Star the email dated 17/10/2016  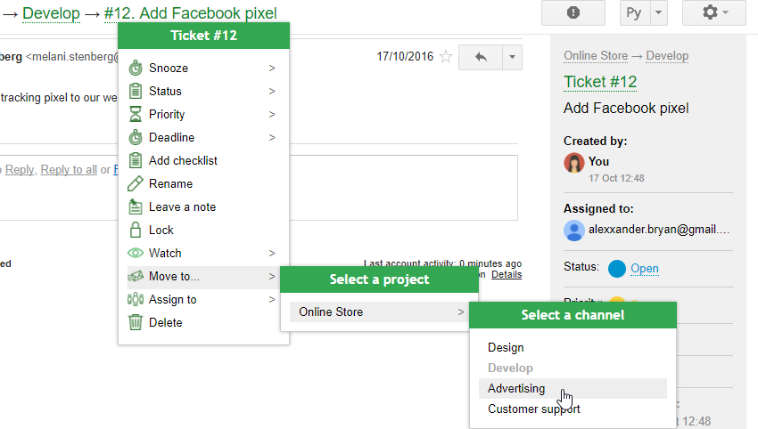[446, 57]
